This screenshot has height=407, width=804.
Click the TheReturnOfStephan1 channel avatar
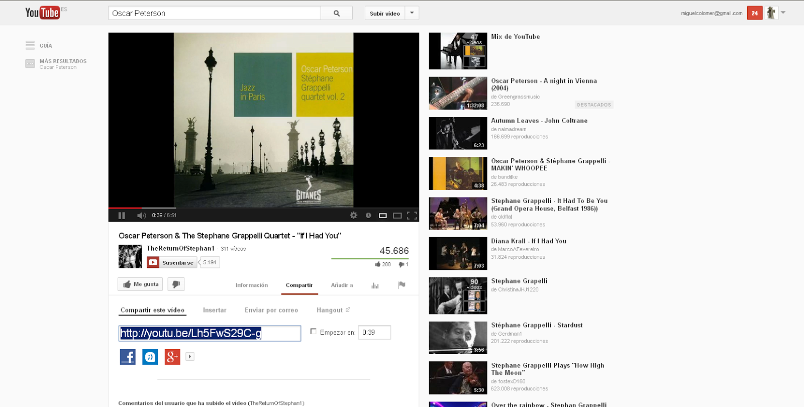tap(130, 256)
